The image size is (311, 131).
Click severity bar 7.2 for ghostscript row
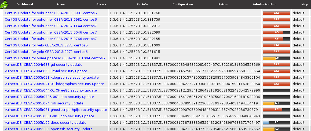pos(276,110)
